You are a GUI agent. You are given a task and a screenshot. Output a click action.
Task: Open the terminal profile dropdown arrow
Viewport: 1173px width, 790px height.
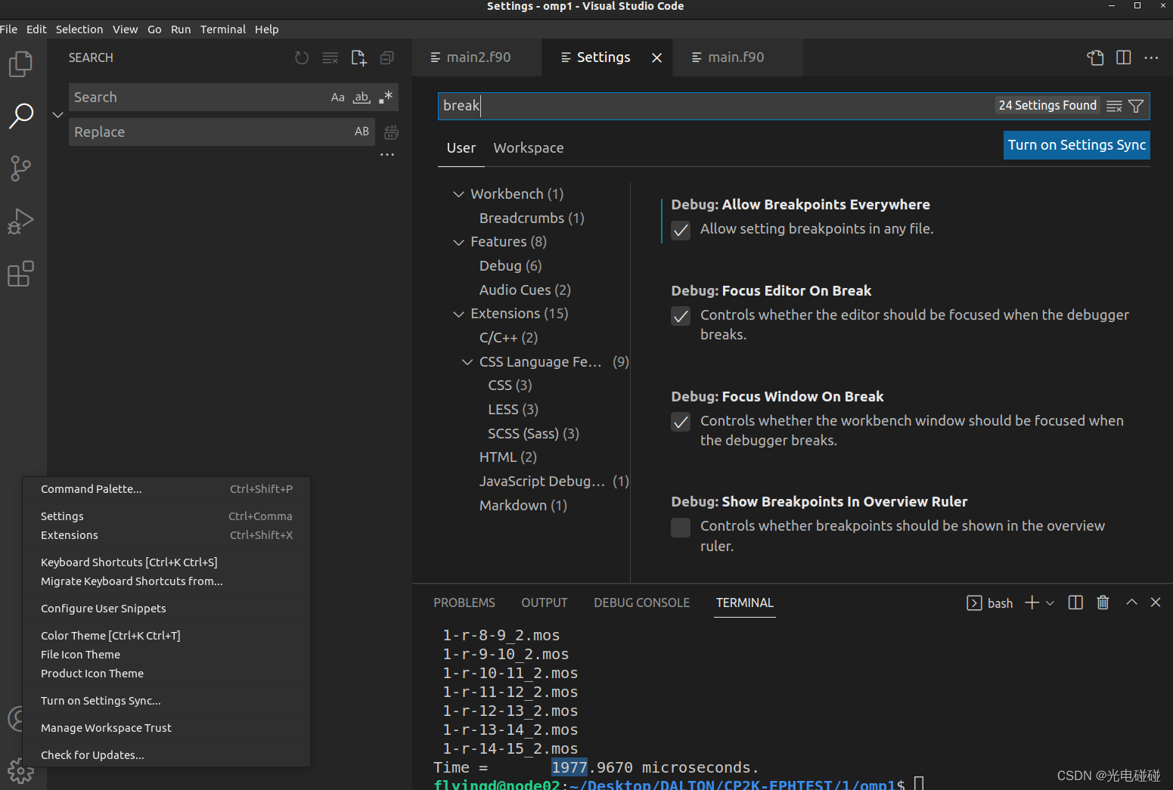(x=1050, y=603)
